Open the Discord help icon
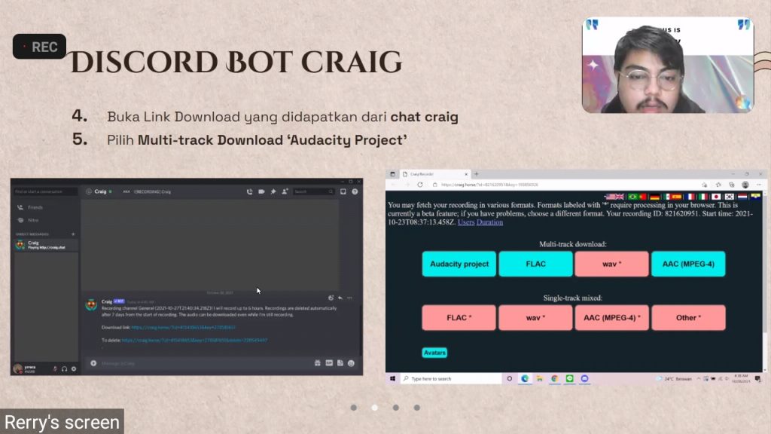The height and width of the screenshot is (434, 771). (x=355, y=191)
